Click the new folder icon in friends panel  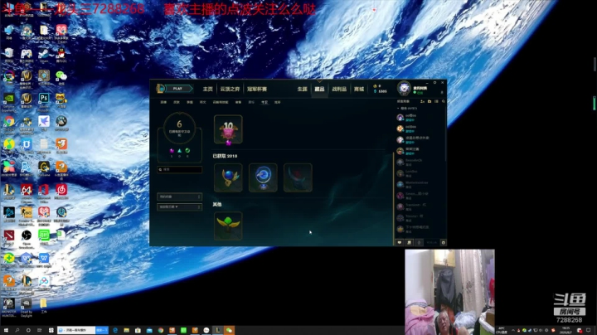click(x=430, y=102)
